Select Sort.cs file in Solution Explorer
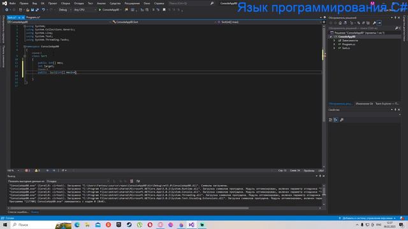Image resolution: width=408 pixels, height=229 pixels. point(346,48)
